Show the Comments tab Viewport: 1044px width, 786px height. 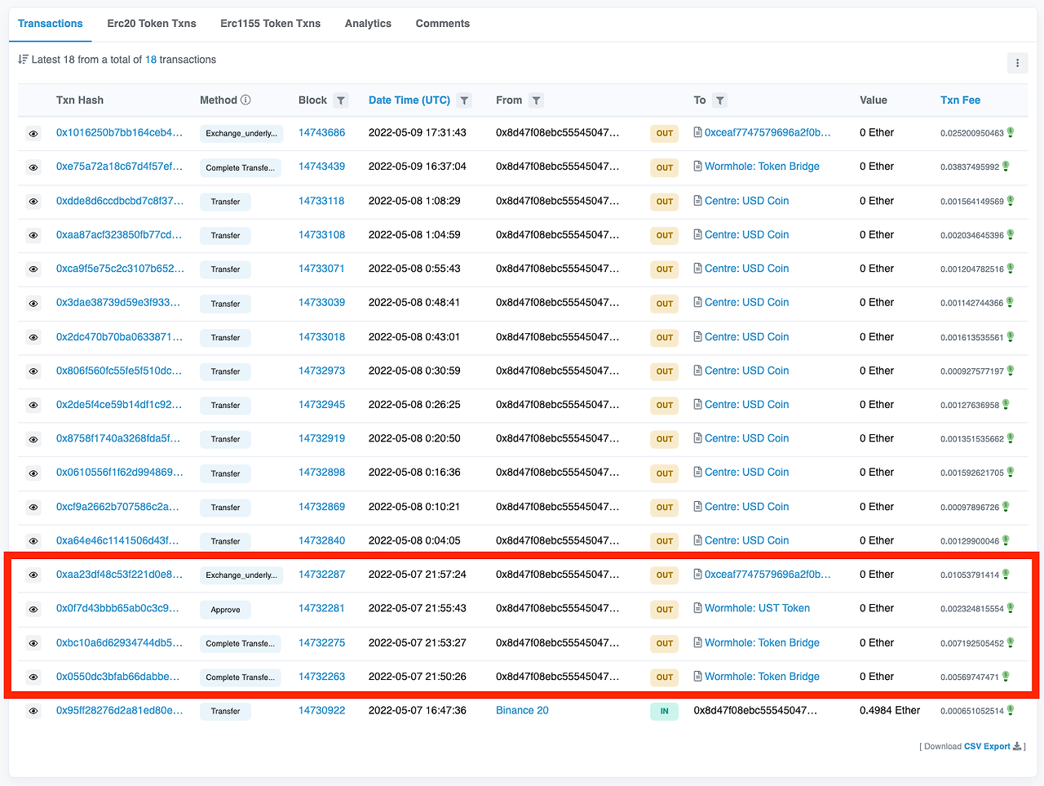click(x=443, y=24)
